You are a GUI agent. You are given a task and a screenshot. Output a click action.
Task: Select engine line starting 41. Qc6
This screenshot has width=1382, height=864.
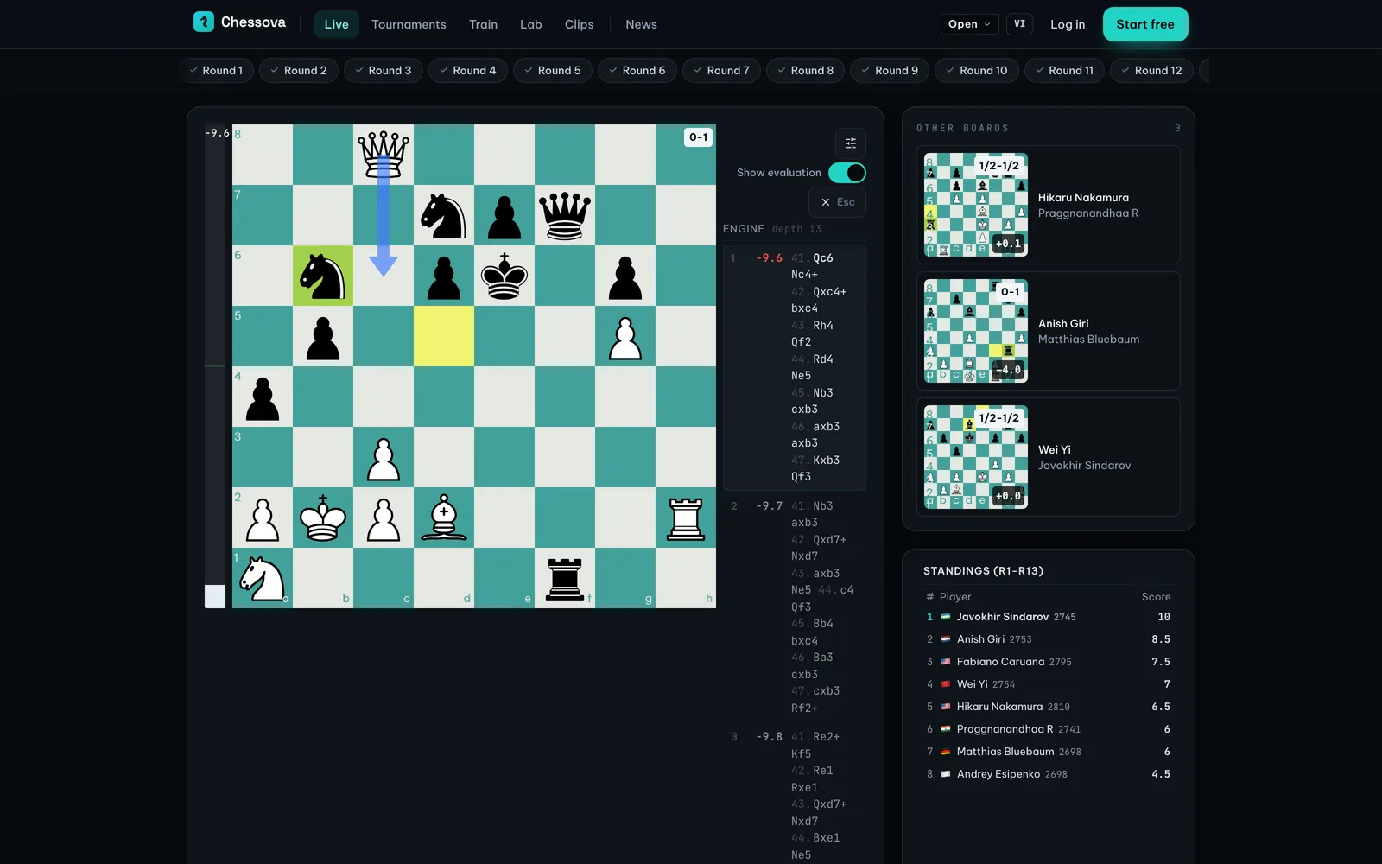(795, 367)
